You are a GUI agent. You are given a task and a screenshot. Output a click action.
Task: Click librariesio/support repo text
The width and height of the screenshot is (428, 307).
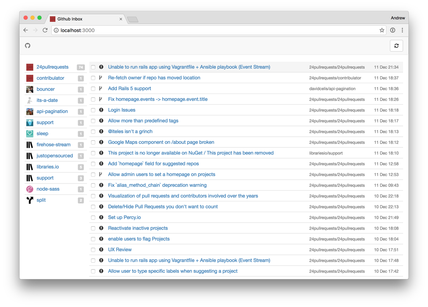coord(326,153)
